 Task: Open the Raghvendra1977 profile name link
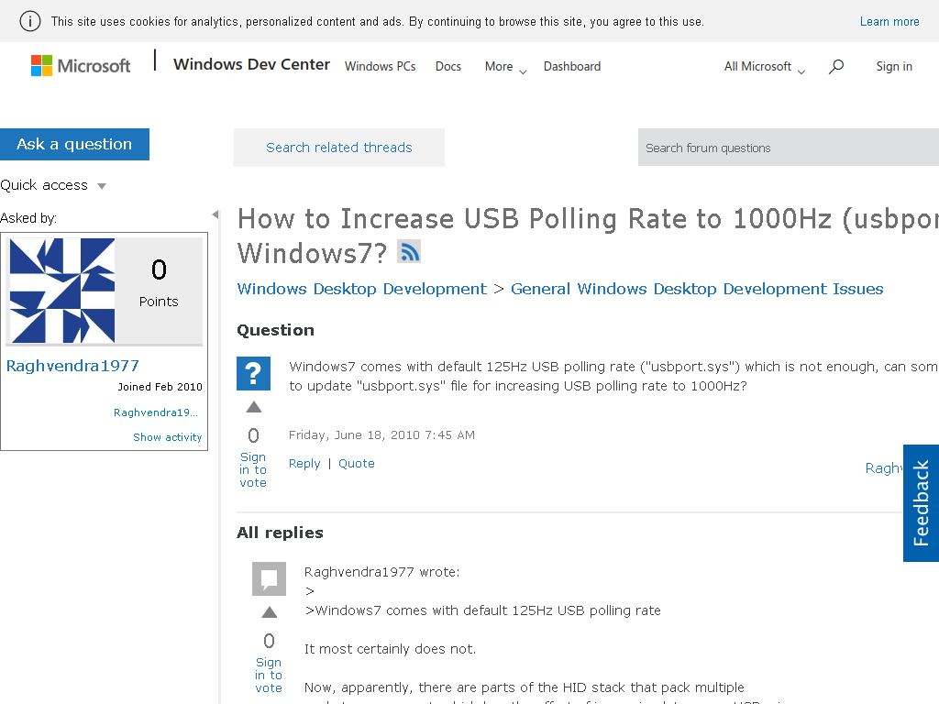(72, 366)
